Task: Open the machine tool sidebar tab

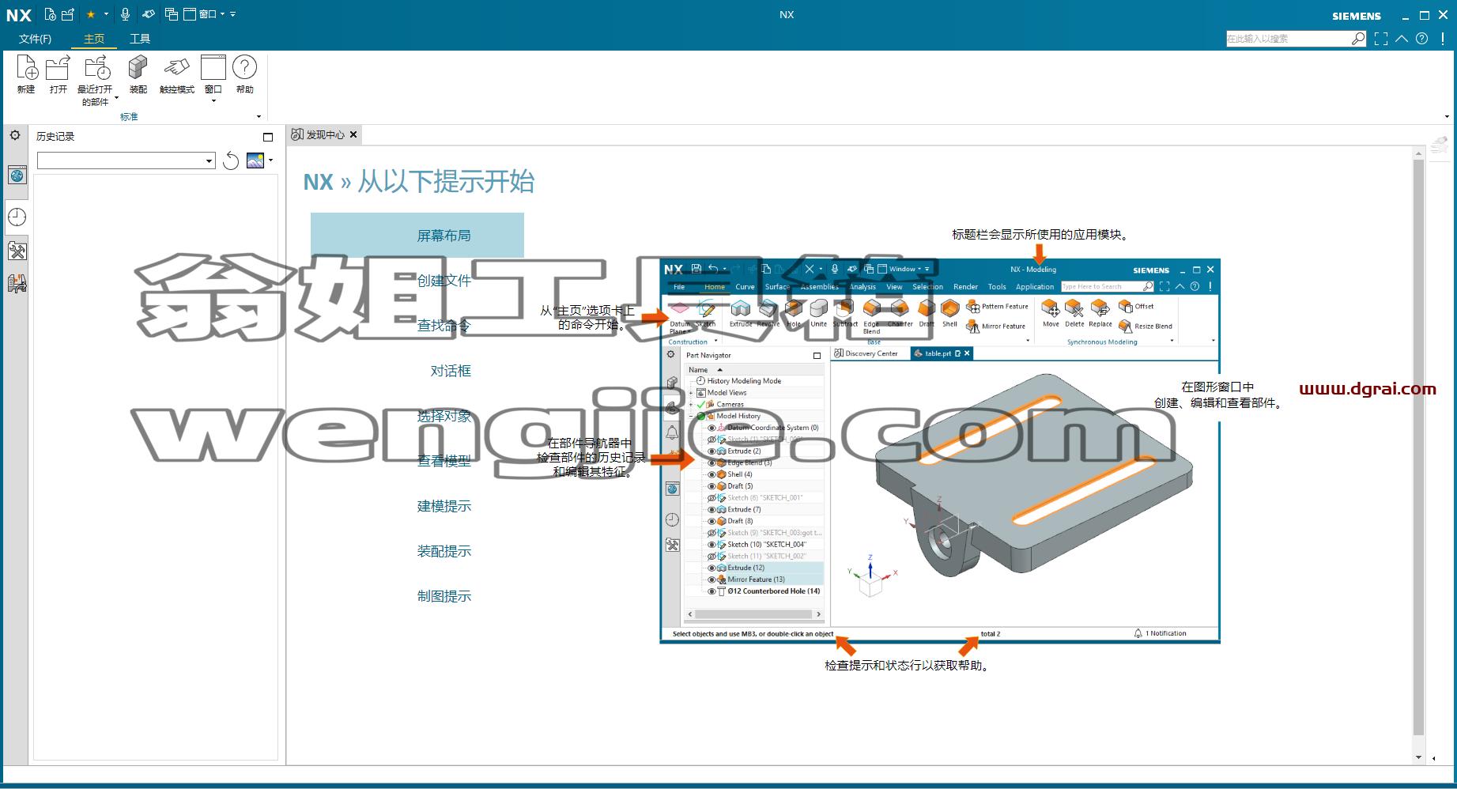Action: pyautogui.click(x=17, y=283)
